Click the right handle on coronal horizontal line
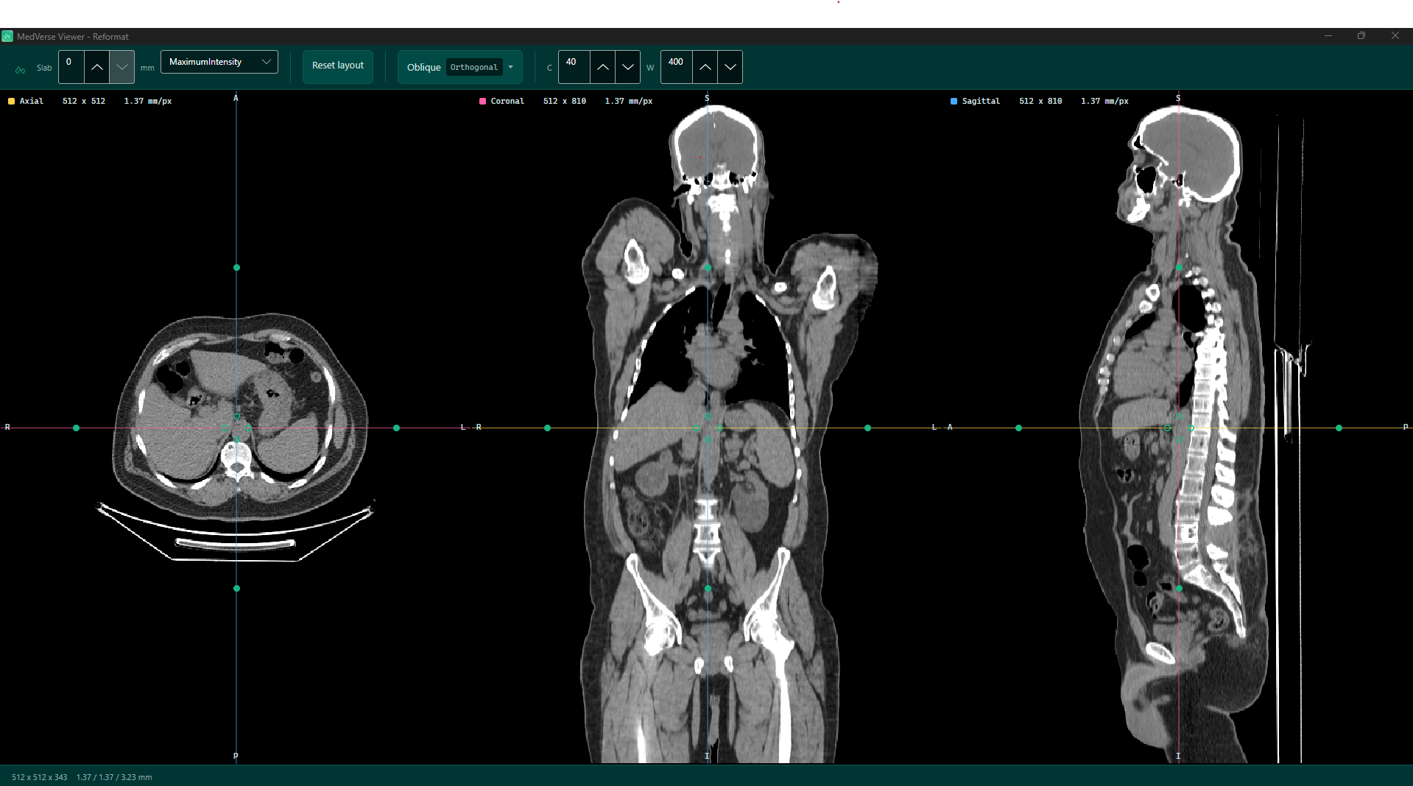This screenshot has height=786, width=1413. pyautogui.click(x=868, y=428)
